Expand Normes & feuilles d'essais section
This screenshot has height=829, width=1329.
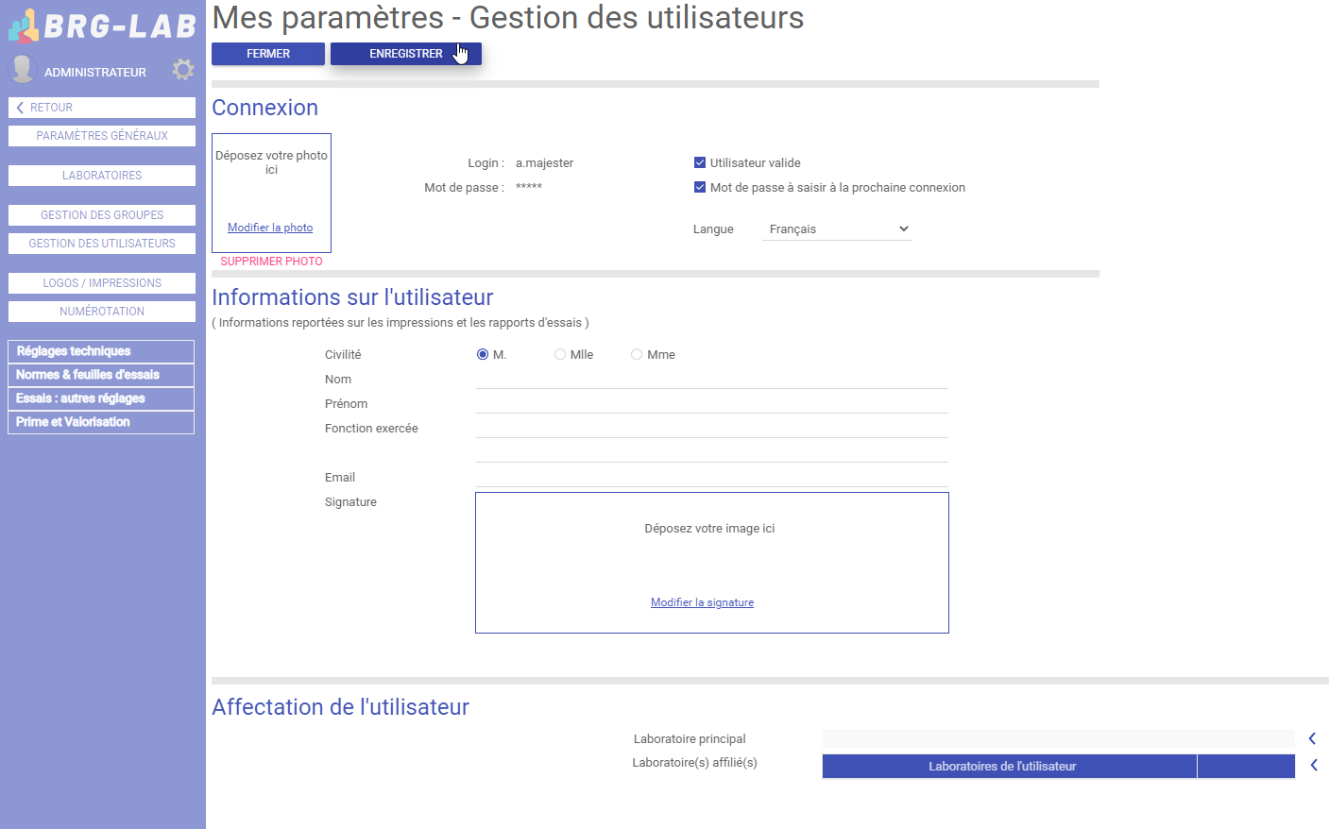click(101, 375)
